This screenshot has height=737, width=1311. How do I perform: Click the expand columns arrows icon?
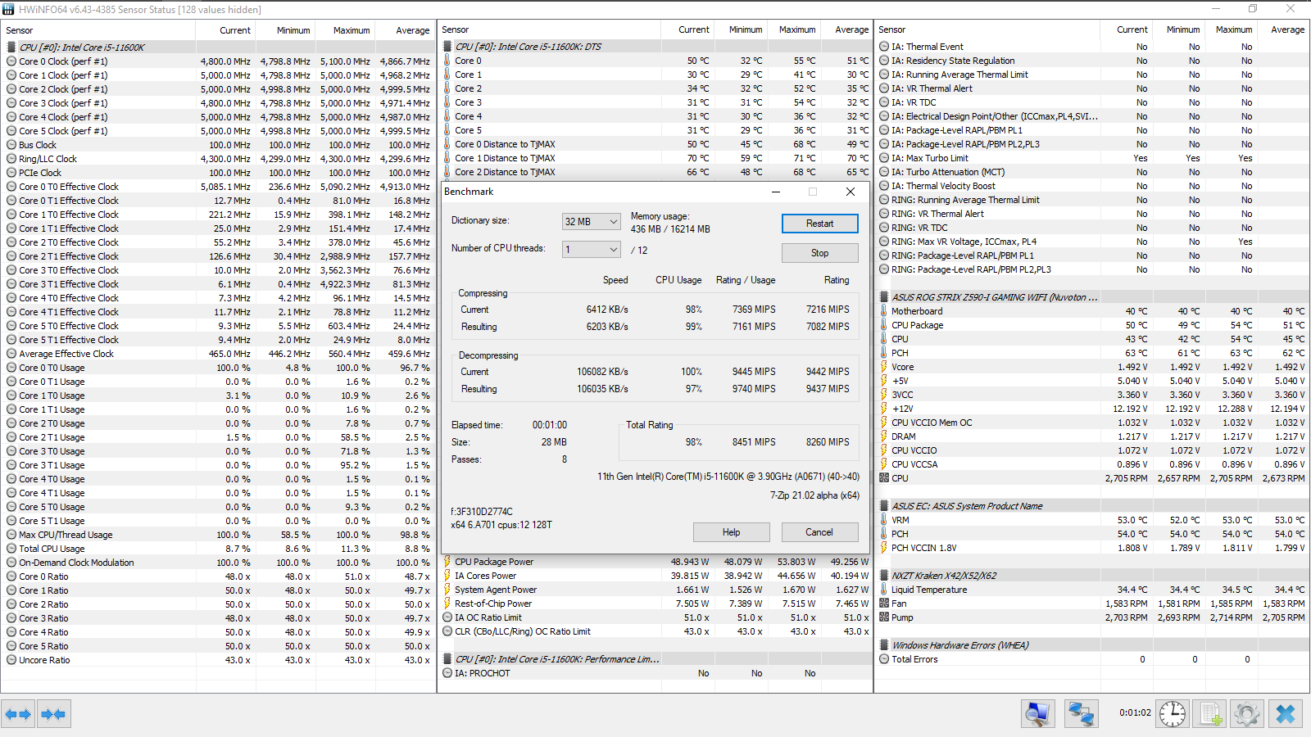tap(18, 714)
